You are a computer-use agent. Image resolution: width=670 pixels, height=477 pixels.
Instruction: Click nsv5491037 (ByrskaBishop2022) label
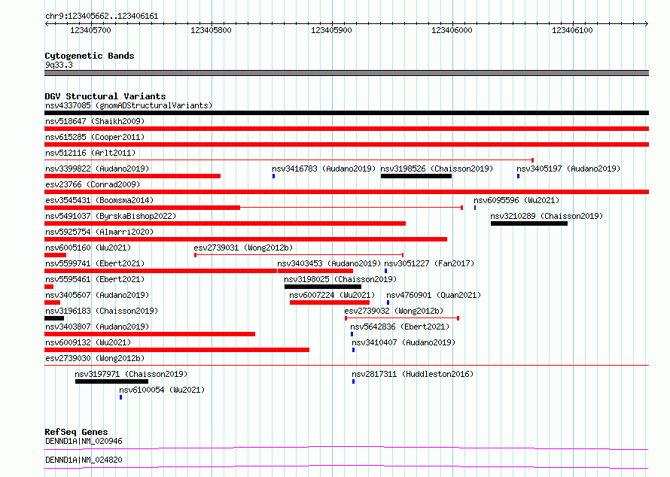(111, 216)
